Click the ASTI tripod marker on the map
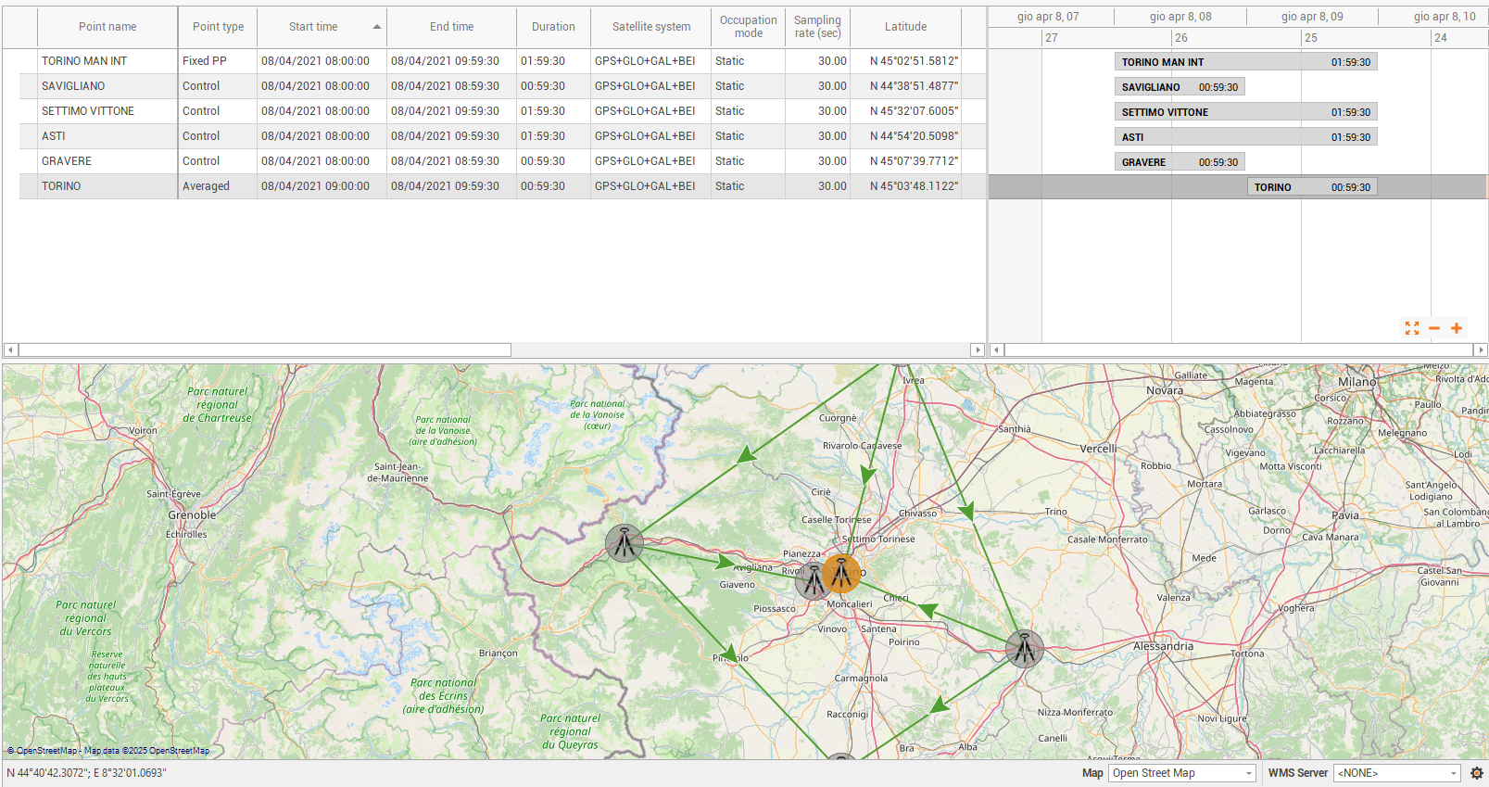Viewport: 1489px width, 787px height. [1025, 649]
